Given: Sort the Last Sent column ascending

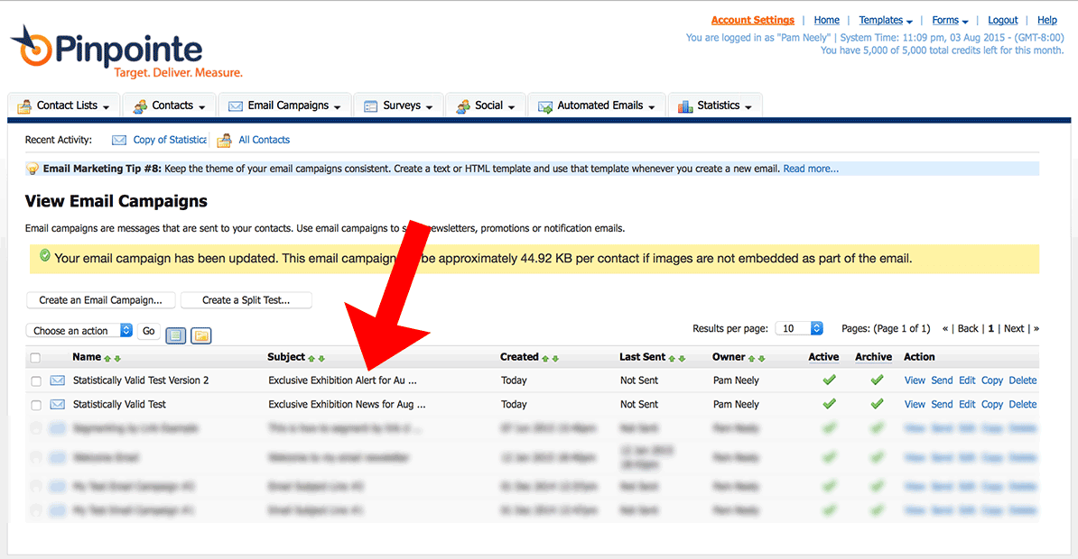Looking at the screenshot, I should [672, 359].
